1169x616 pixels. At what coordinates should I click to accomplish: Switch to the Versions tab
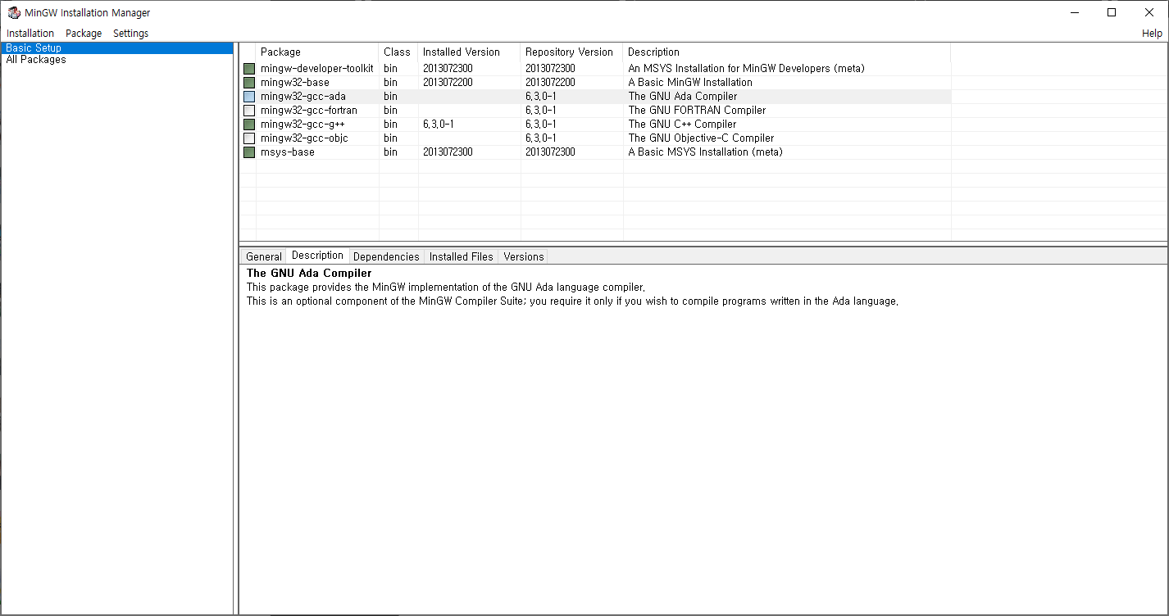[x=524, y=256]
